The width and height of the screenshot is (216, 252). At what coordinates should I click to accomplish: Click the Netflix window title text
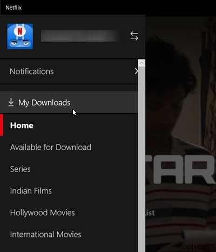(13, 8)
